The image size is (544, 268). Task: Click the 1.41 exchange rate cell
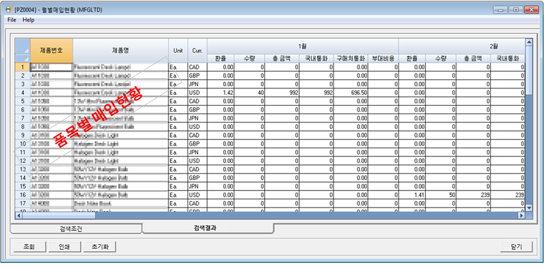412,195
